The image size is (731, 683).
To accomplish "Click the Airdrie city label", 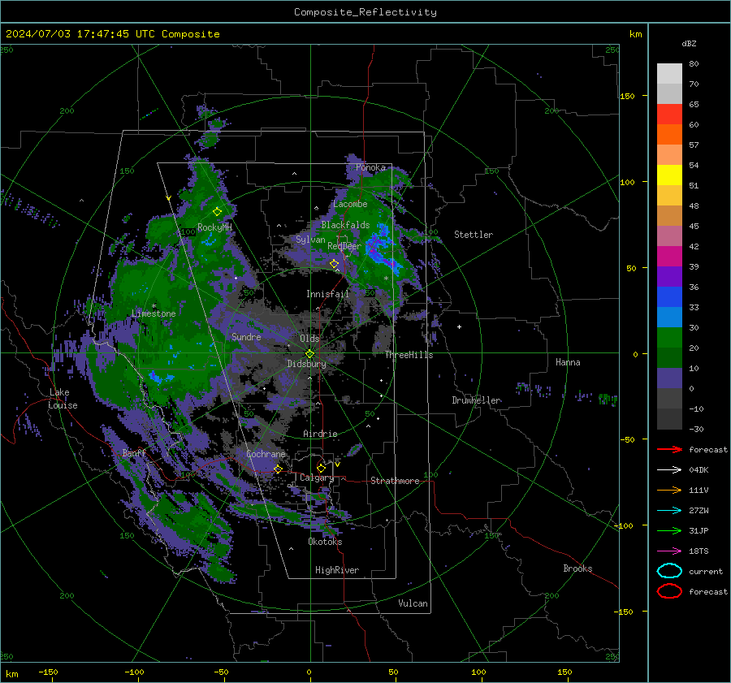I will tap(320, 434).
